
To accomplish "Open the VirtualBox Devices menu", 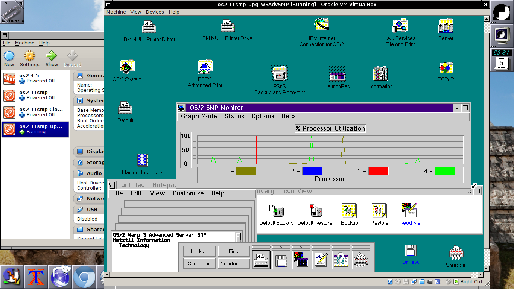I will tap(155, 12).
